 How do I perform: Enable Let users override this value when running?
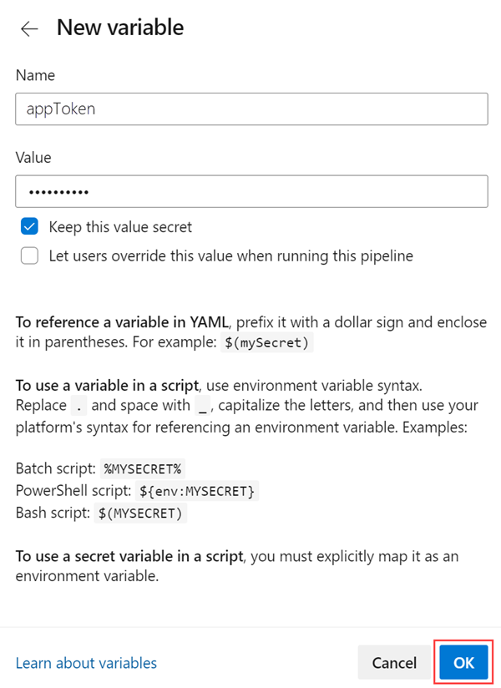(29, 255)
